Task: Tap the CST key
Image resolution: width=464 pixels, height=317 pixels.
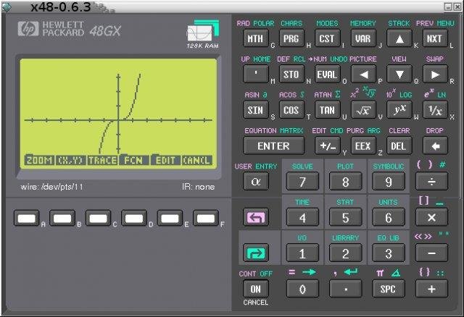Action: (x=327, y=38)
